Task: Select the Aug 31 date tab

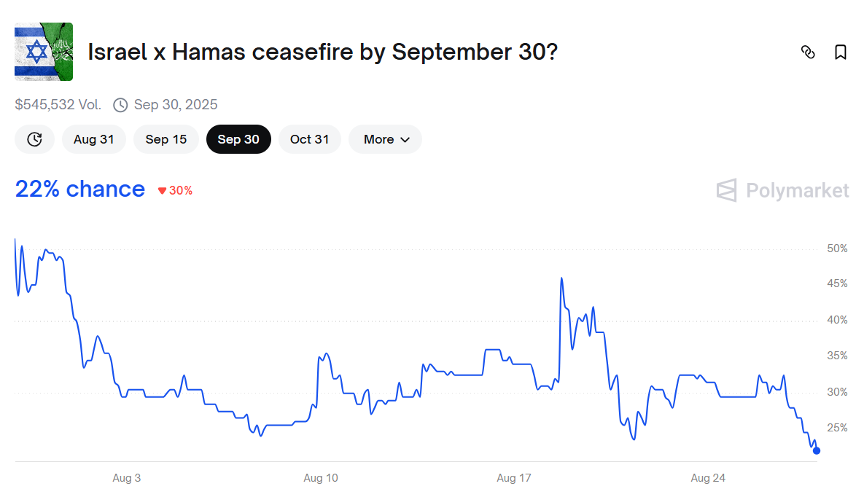Action: tap(93, 139)
